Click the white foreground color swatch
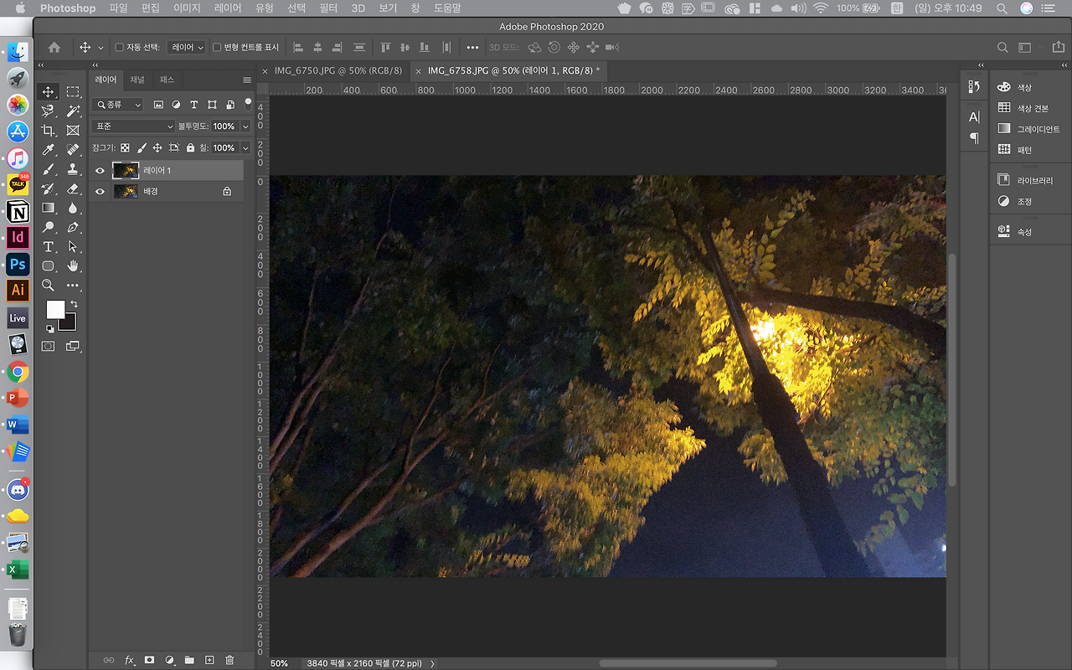Viewport: 1072px width, 670px height. 54,310
